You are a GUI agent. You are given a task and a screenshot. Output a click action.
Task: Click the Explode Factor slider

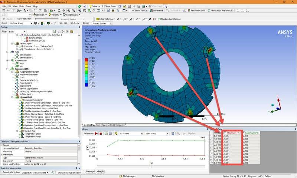click(47, 19)
